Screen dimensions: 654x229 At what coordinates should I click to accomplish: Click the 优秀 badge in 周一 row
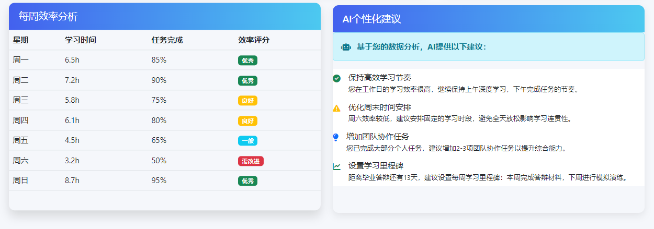tap(247, 61)
